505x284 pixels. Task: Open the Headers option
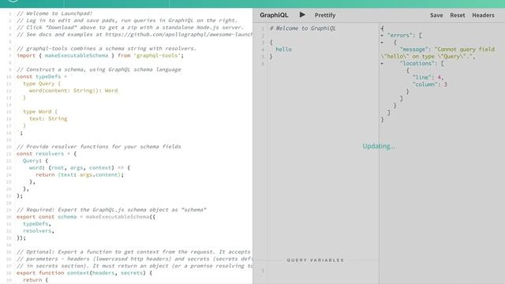483,15
